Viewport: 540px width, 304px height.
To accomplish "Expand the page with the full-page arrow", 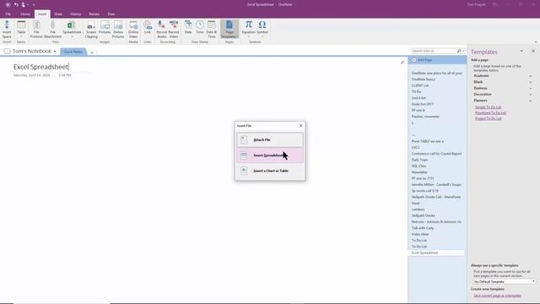I will pyautogui.click(x=402, y=62).
